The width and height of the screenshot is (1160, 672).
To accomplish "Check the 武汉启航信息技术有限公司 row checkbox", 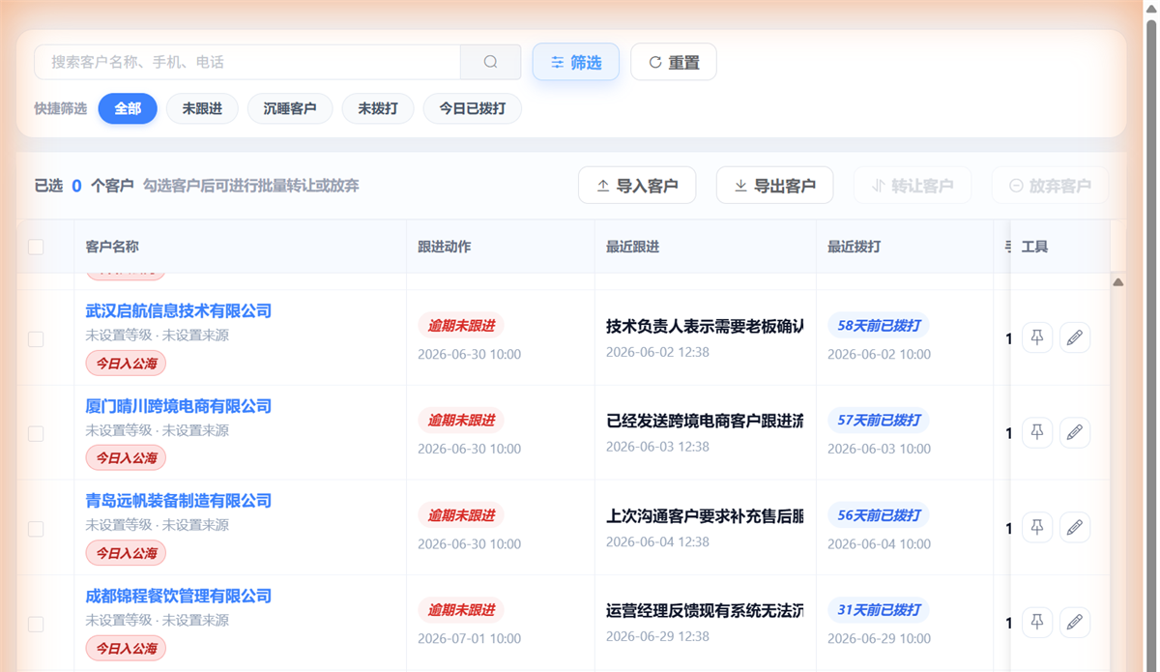I will 36,339.
